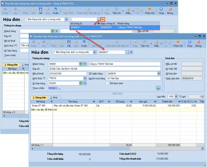Click Sau icon in front window toolbar

pos(44,42)
